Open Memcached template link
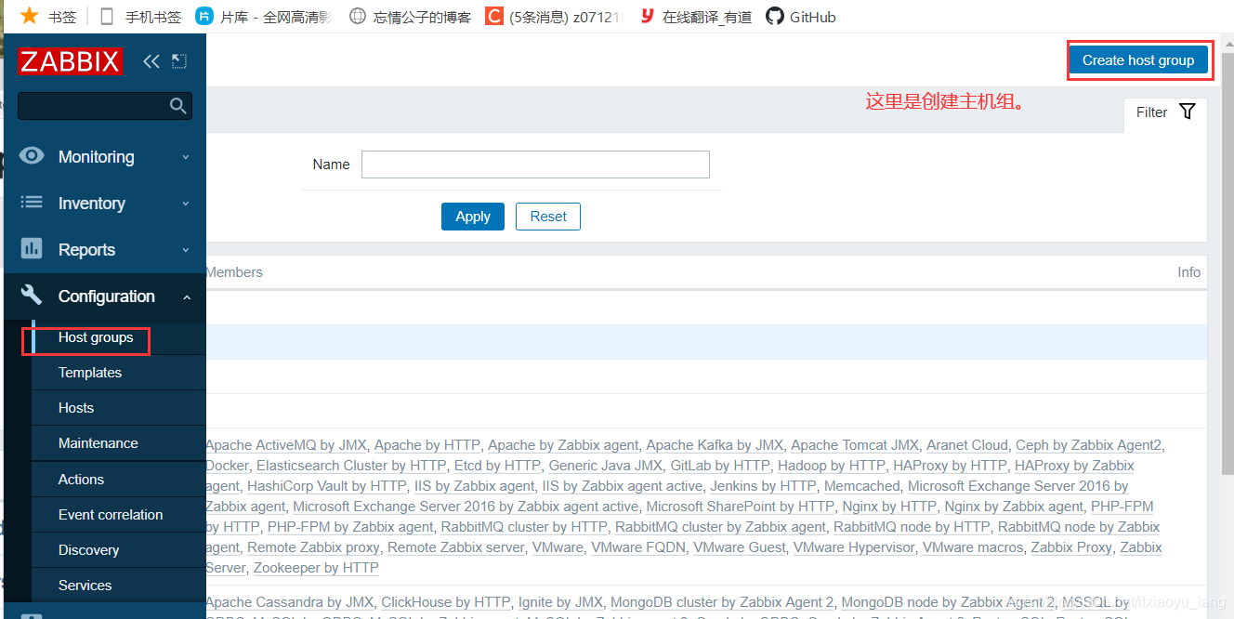 tap(862, 486)
